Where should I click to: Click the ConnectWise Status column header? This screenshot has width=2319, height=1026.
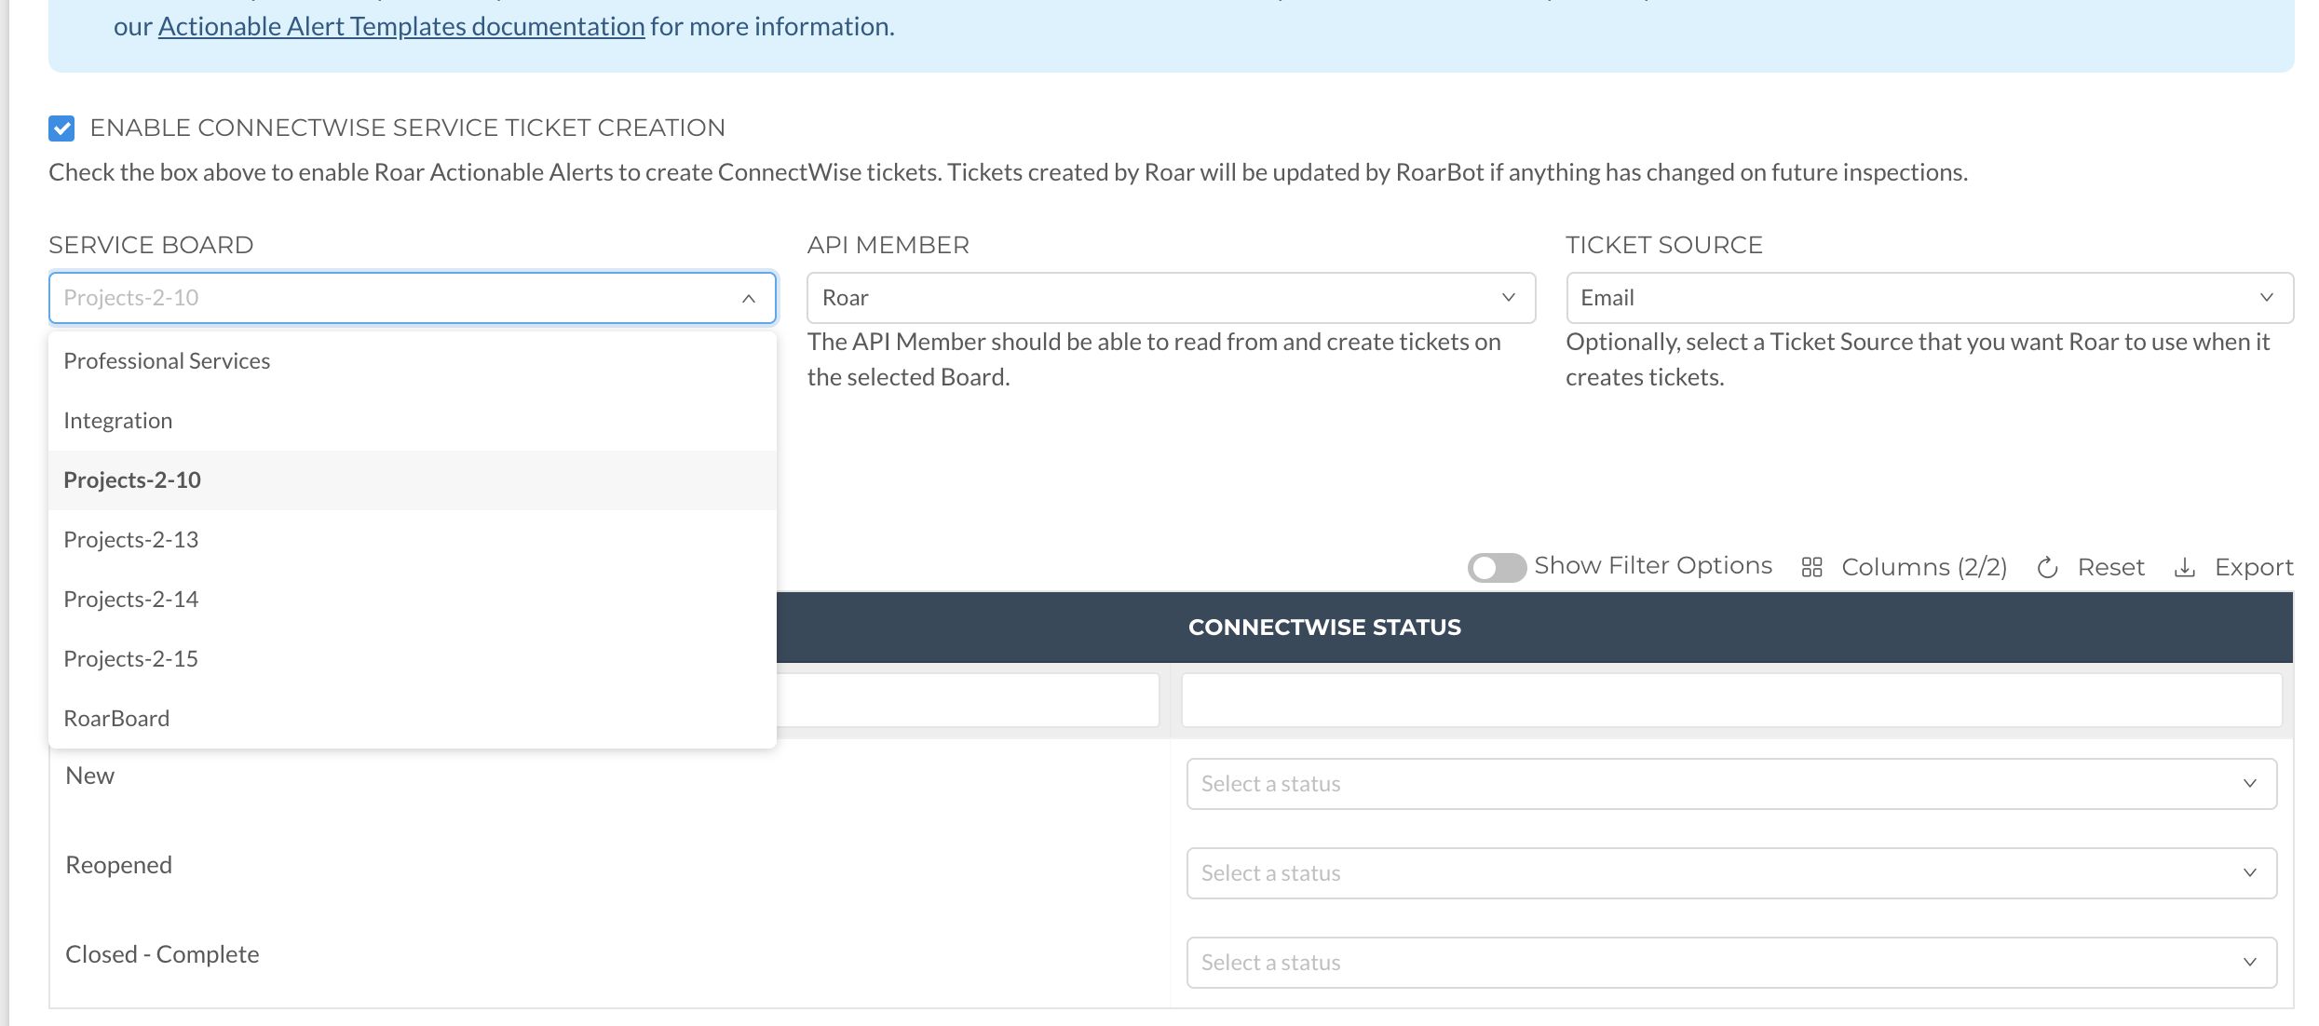point(1323,628)
